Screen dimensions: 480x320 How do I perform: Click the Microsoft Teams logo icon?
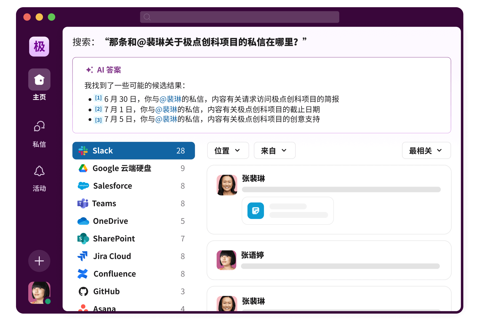[x=83, y=203]
